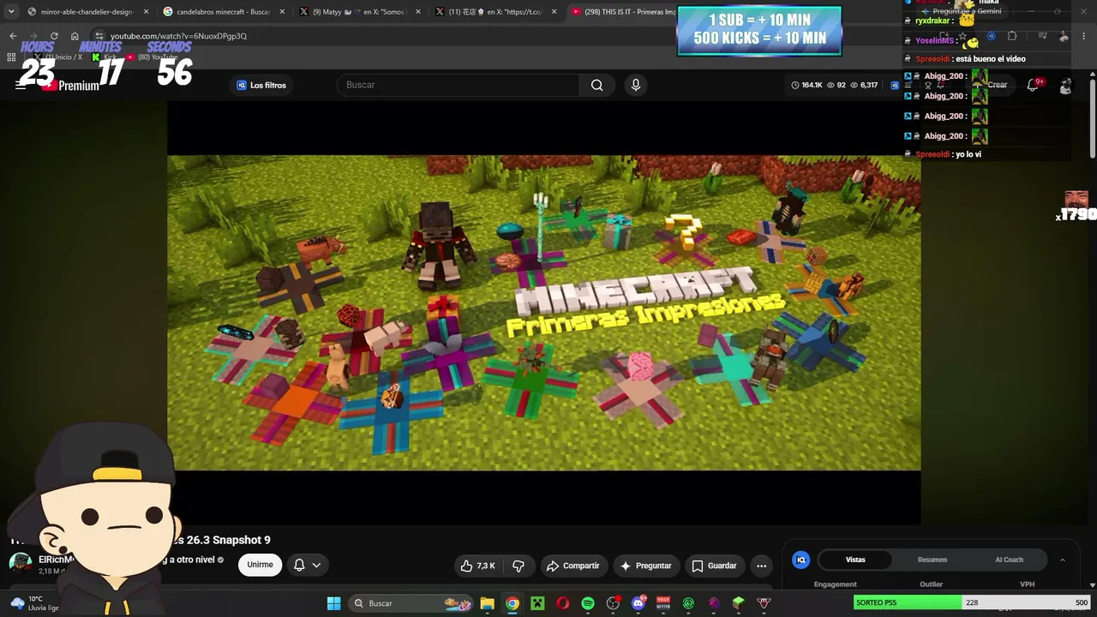Open File Explorer from the taskbar
The image size is (1097, 617).
487,603
